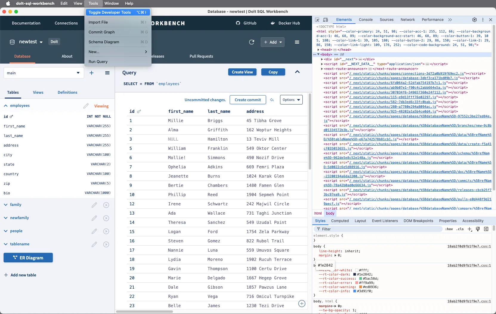
Task: Open DevTools settings gear
Action: click(475, 20)
